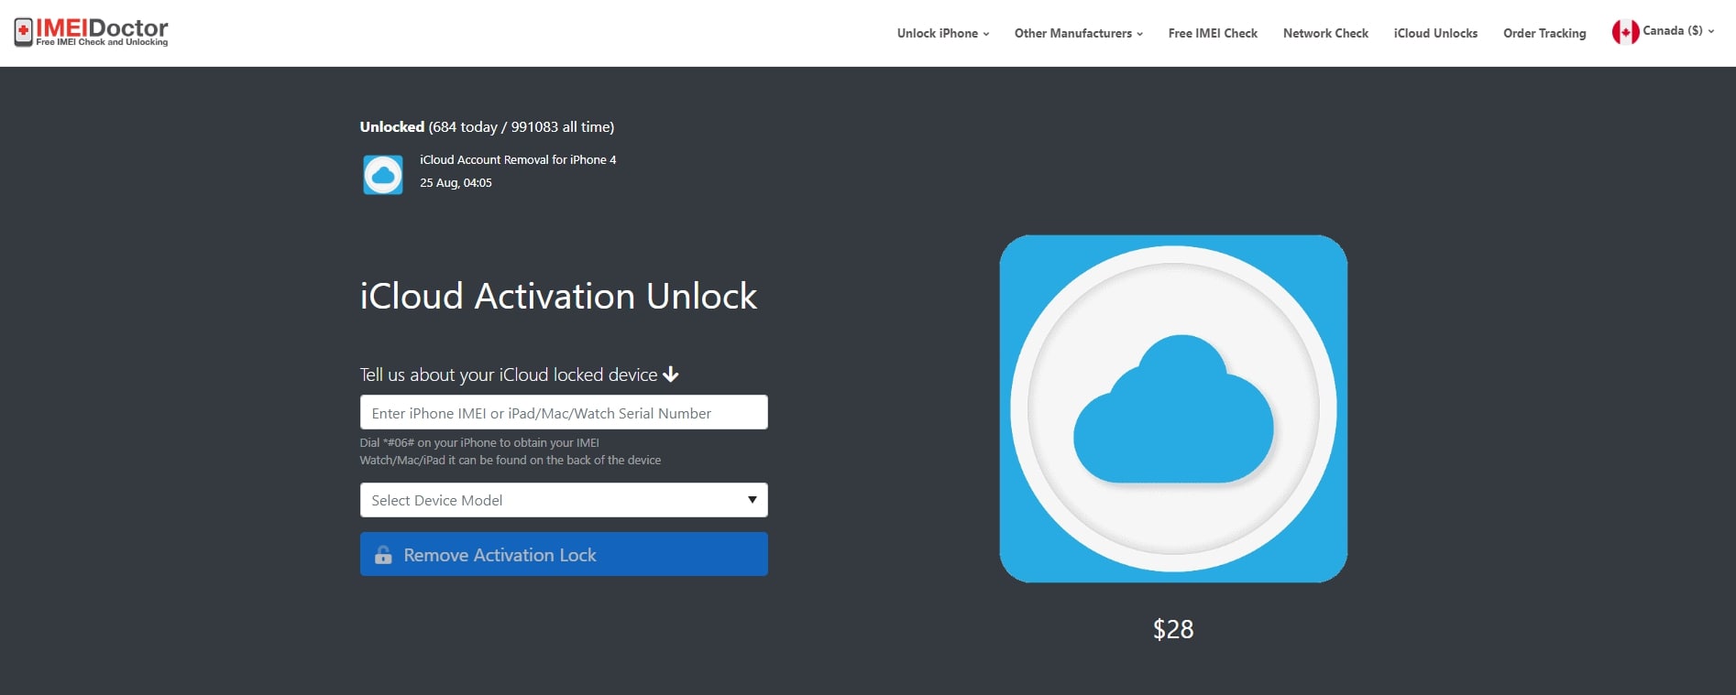This screenshot has height=695, width=1736.
Task: Click the small iCloud icon under Unlocked
Action: point(383,174)
